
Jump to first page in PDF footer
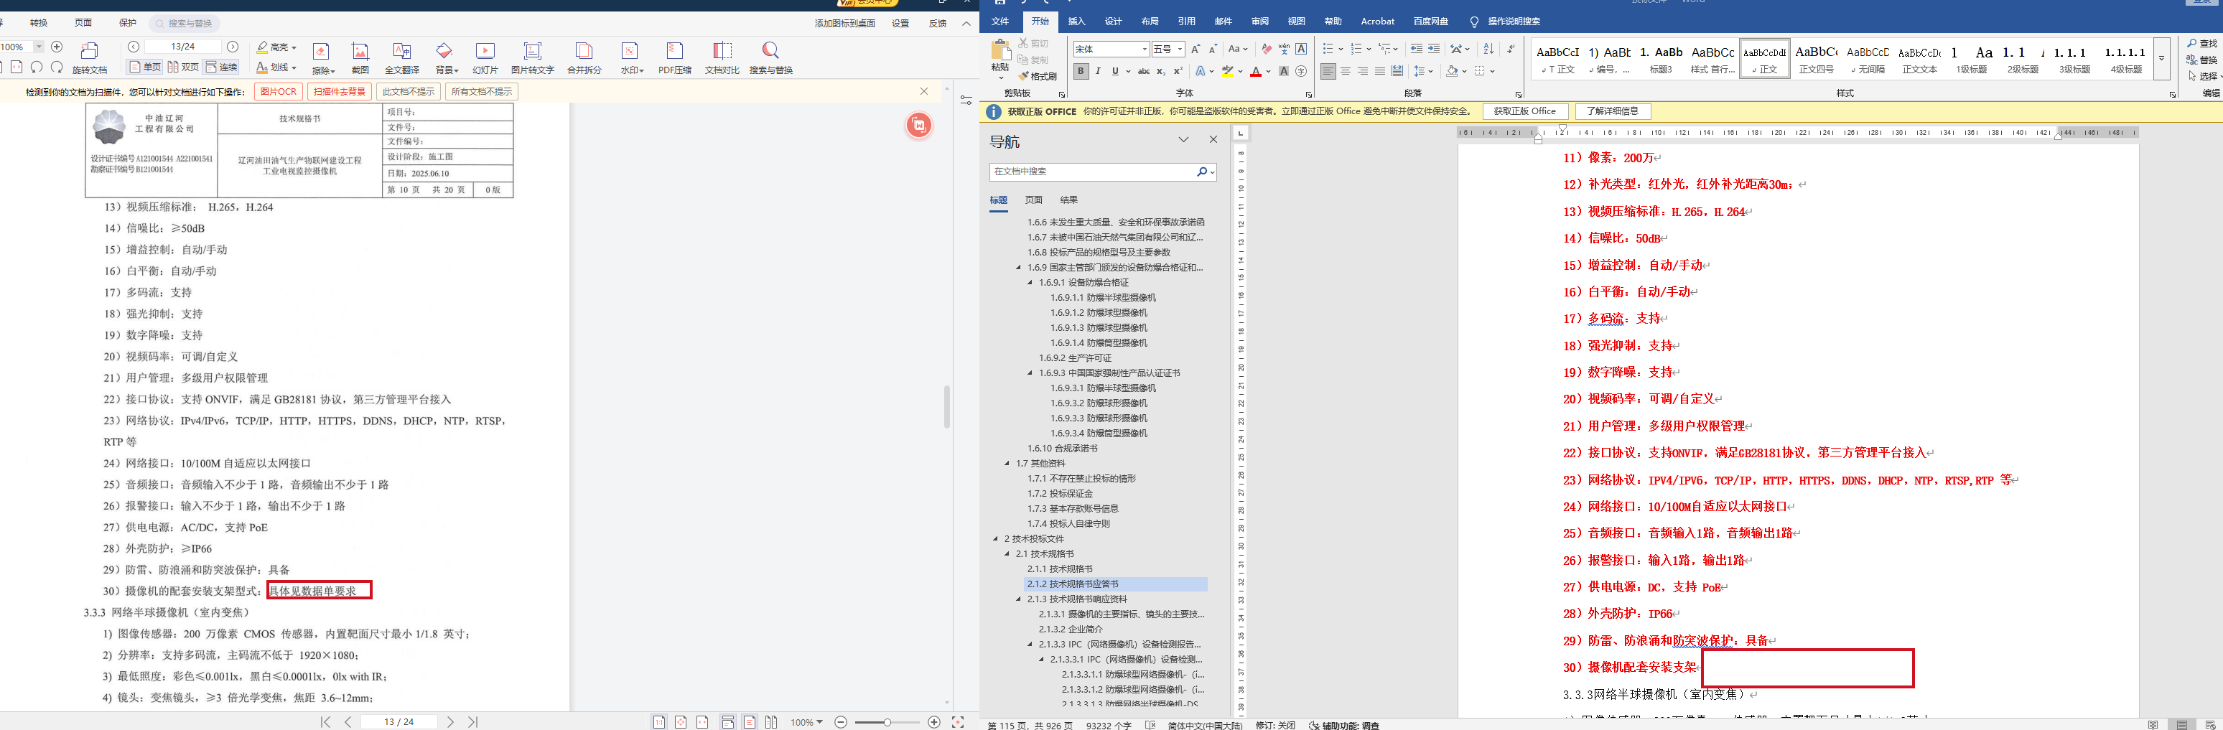pyautogui.click(x=325, y=721)
